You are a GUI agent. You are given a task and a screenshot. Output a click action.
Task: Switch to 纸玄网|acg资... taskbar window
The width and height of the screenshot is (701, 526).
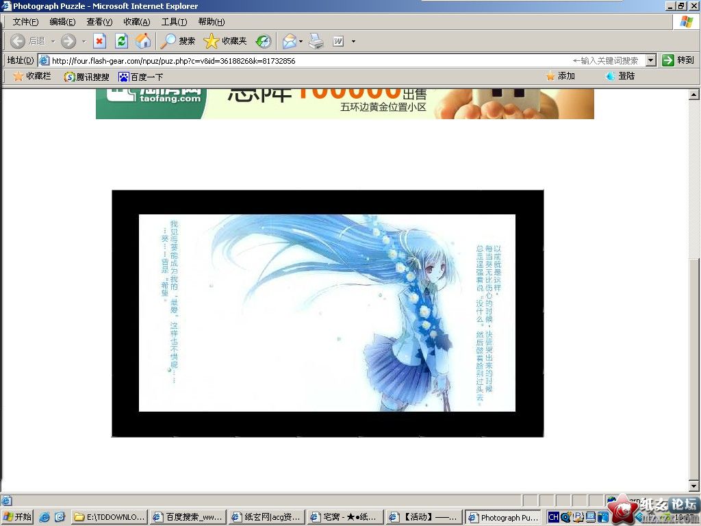click(x=267, y=517)
